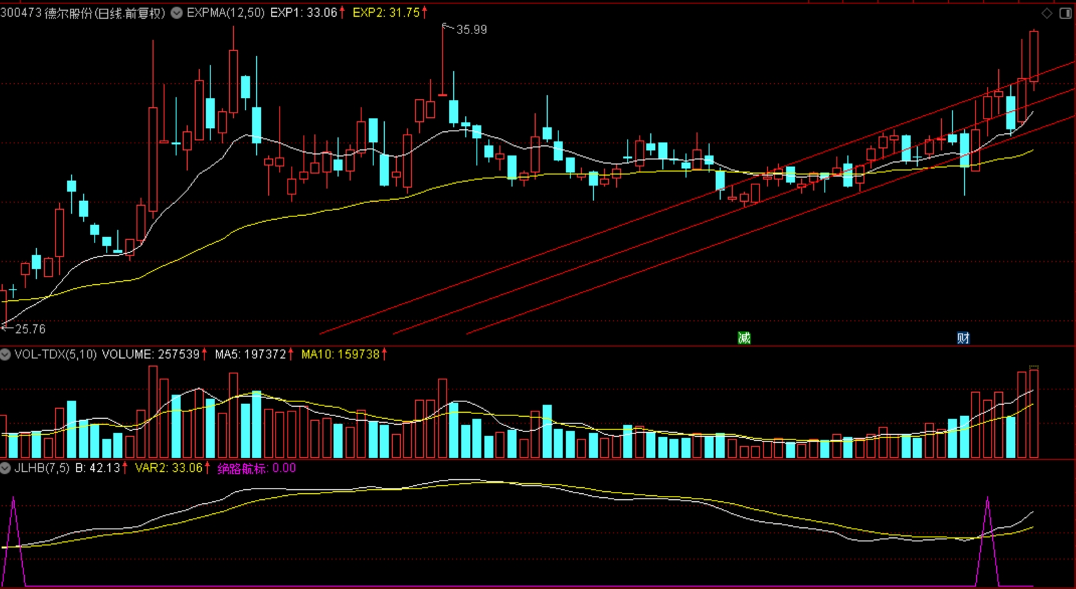Open the JLHB indicator dropdown arrow

[5, 468]
